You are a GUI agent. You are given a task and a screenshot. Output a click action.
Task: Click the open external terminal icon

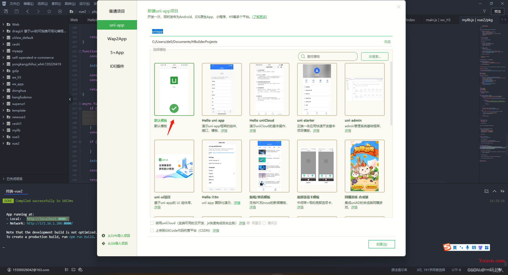486,191
